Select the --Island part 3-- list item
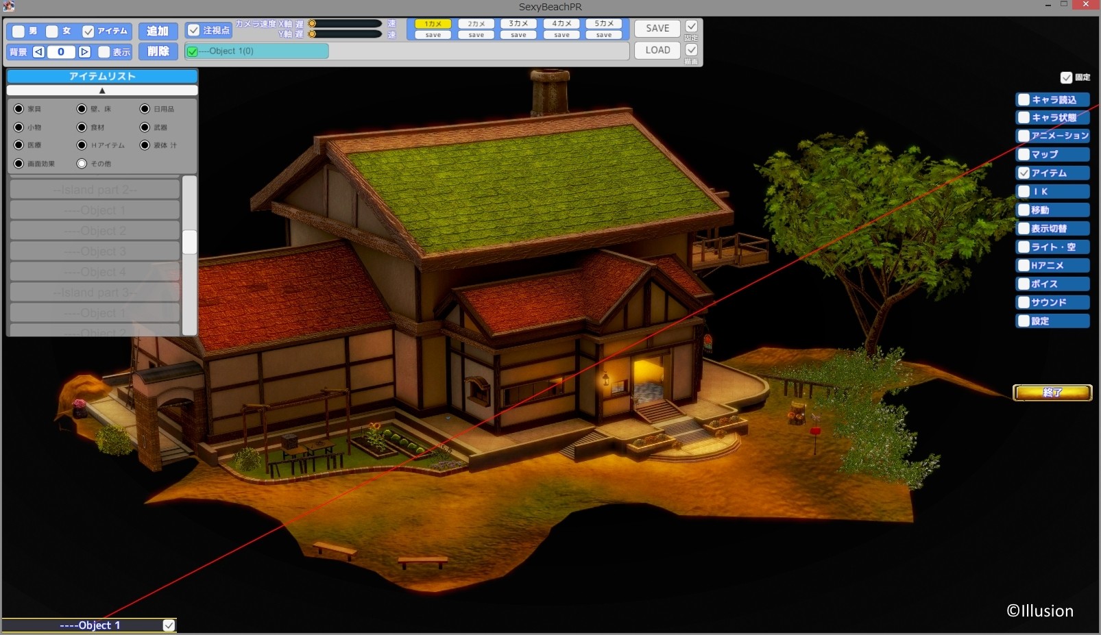This screenshot has width=1101, height=635. click(x=95, y=292)
